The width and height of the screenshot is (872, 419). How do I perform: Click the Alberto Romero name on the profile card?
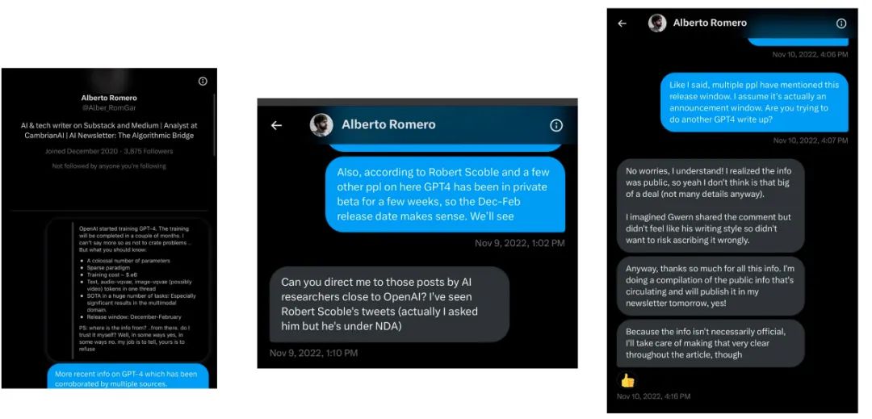(x=109, y=98)
